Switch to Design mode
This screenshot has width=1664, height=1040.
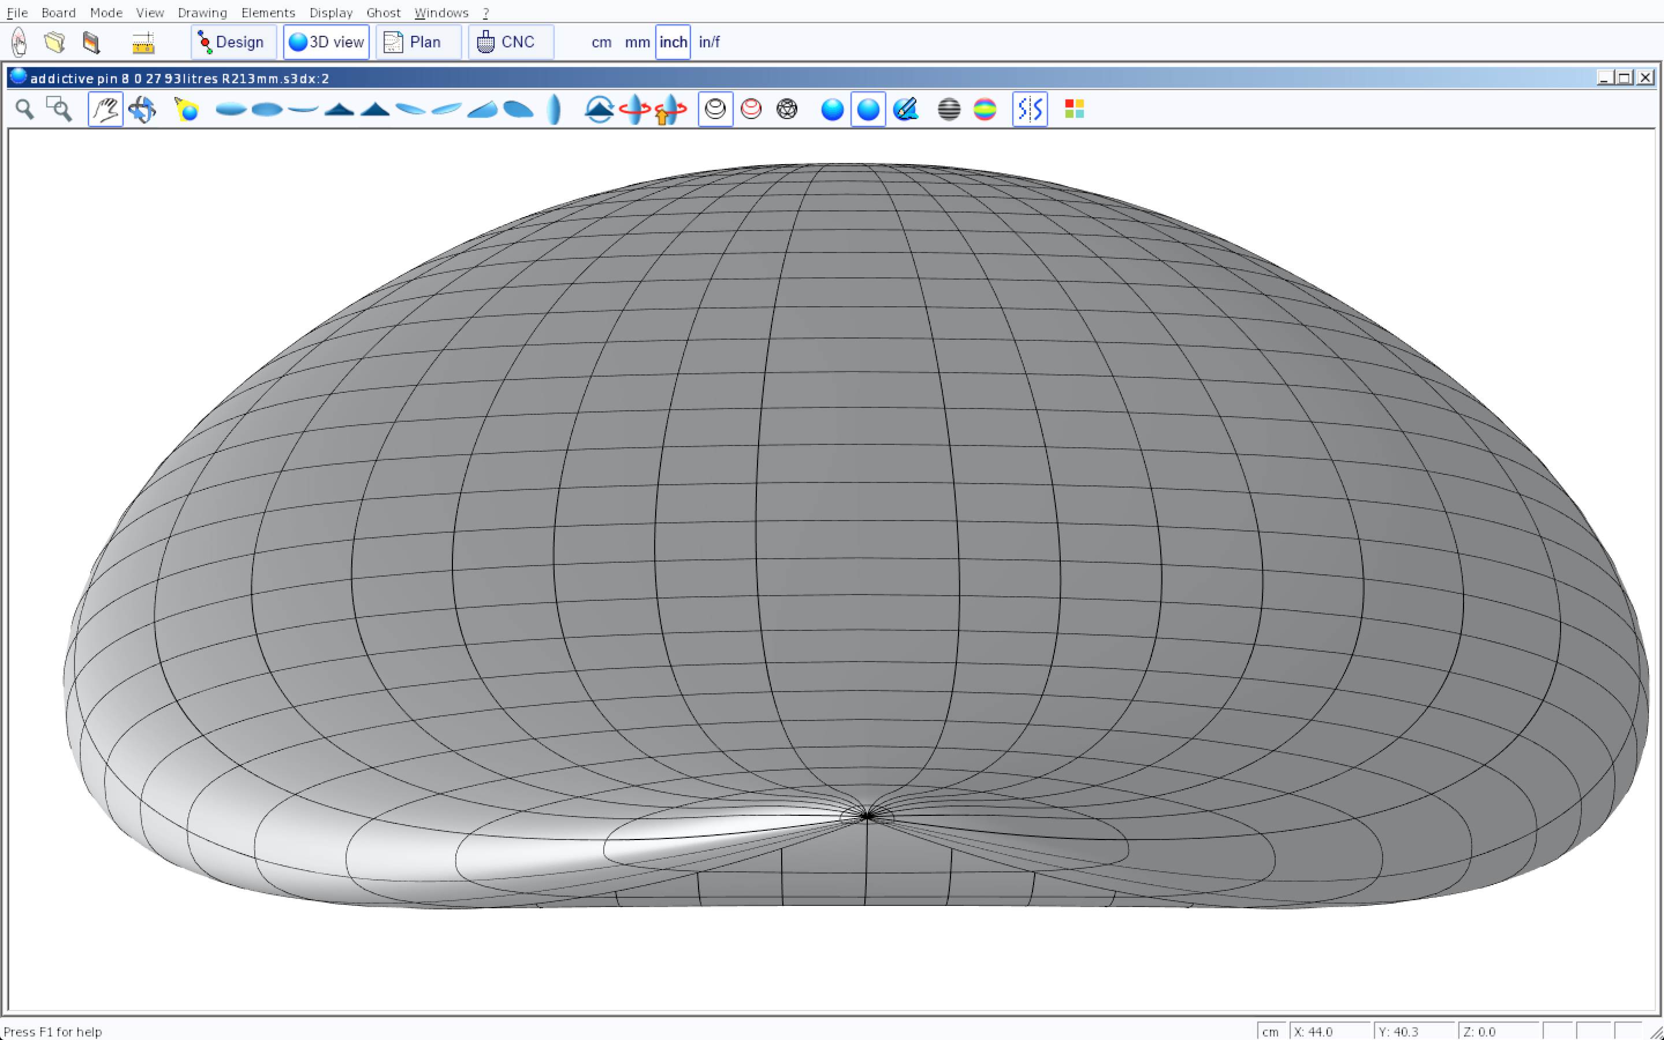coord(233,42)
